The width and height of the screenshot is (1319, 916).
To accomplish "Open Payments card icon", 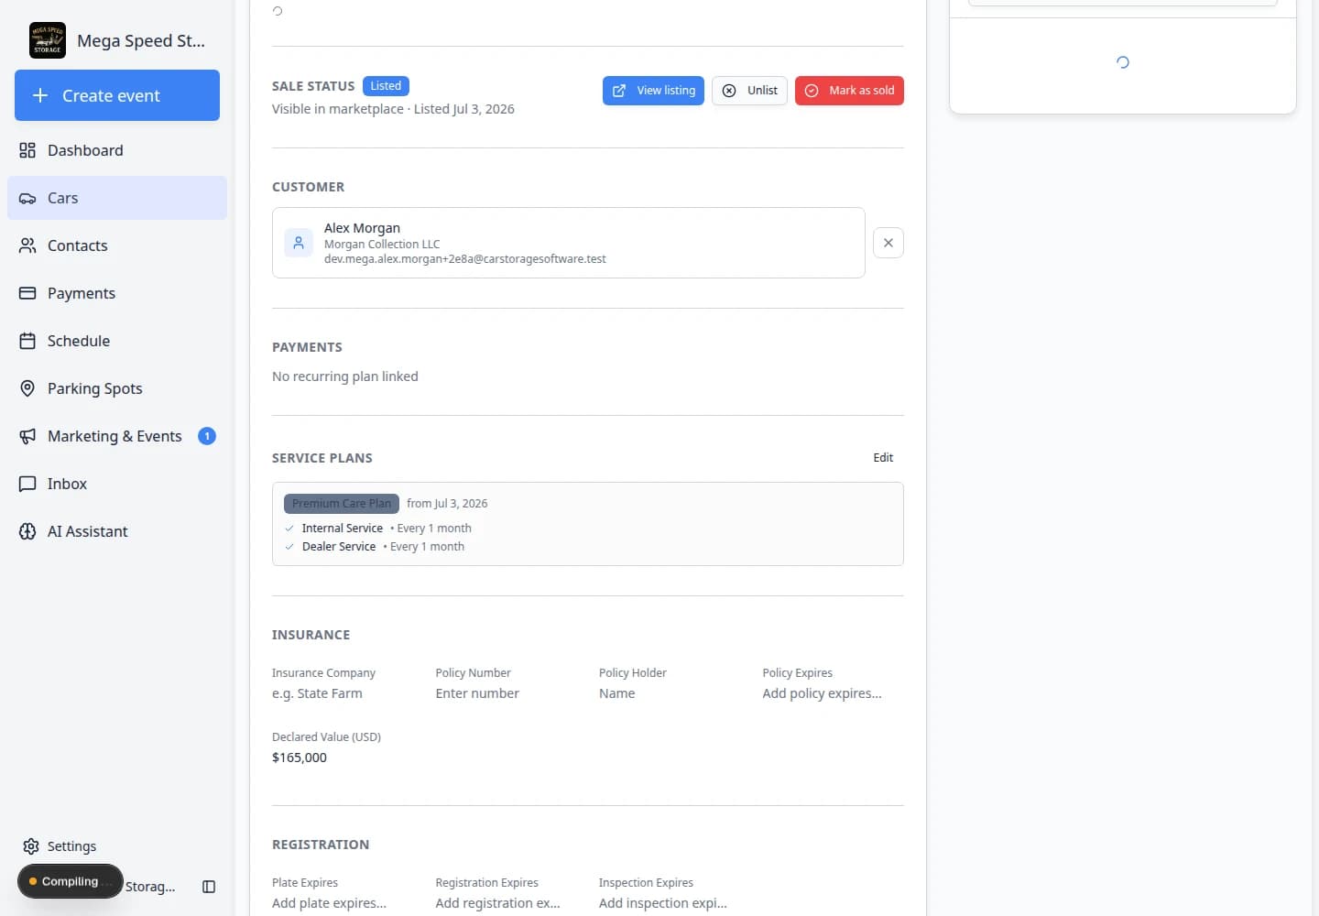I will coord(27,293).
